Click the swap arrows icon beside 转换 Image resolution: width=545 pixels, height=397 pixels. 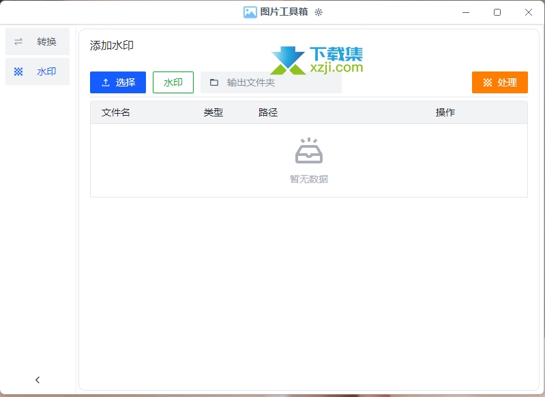click(18, 42)
